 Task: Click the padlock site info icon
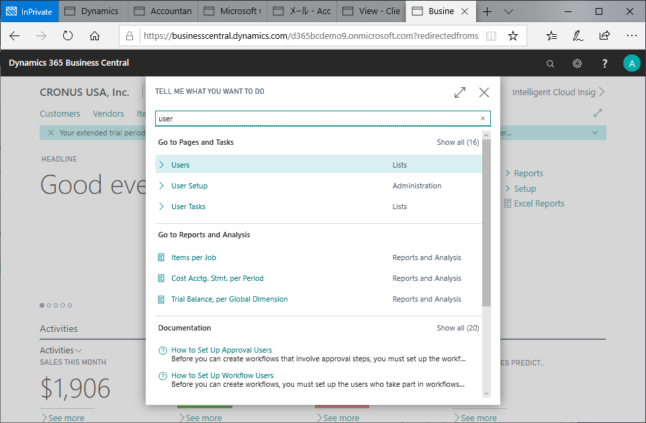[130, 36]
